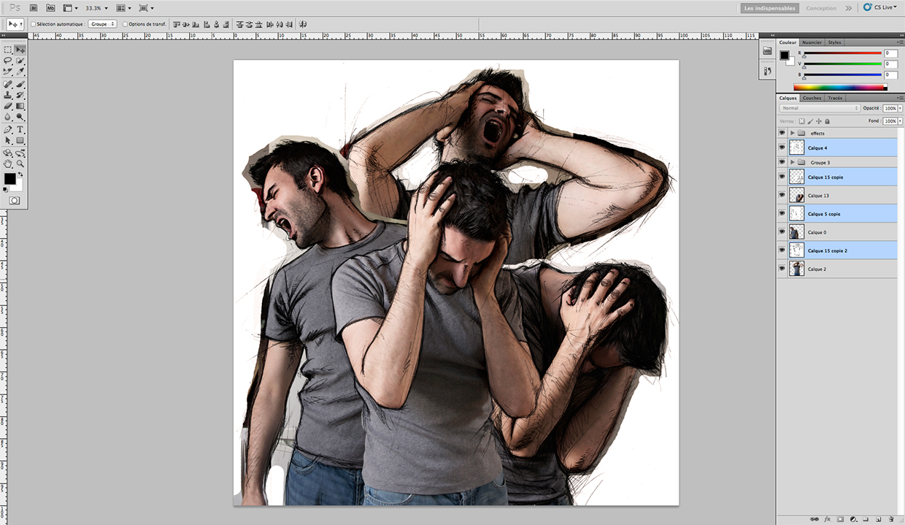
Task: Set the foreground color swatch
Action: click(x=10, y=179)
